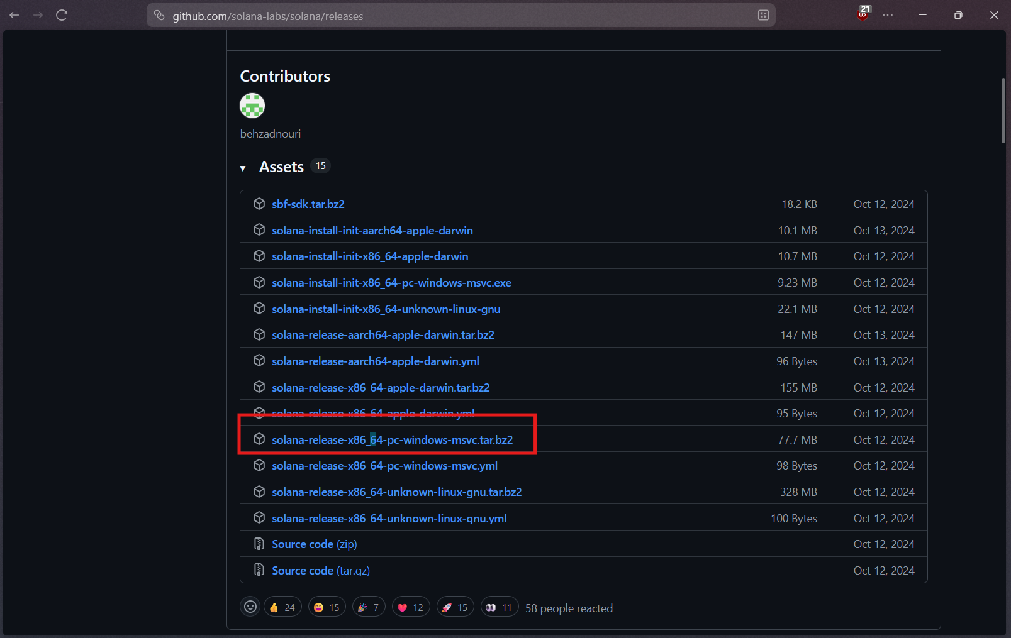Screen dimensions: 1011x638
Task: Open the reader view icon in address bar
Action: pyautogui.click(x=763, y=16)
